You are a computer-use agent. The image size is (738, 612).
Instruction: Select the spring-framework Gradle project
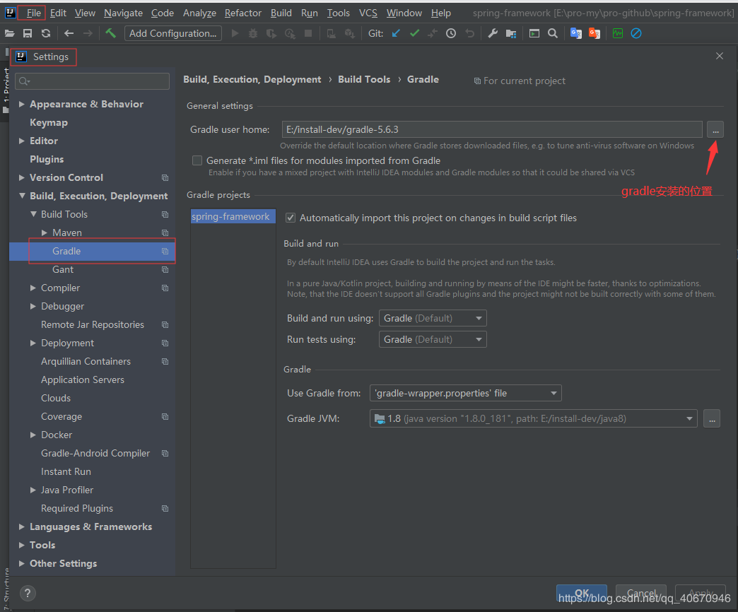tap(233, 216)
